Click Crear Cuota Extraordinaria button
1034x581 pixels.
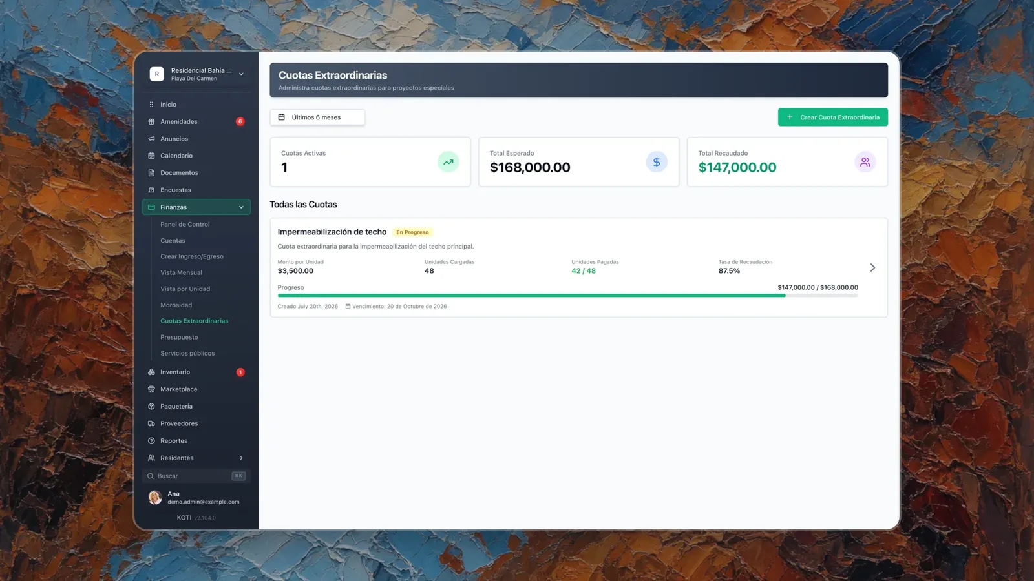coord(832,117)
